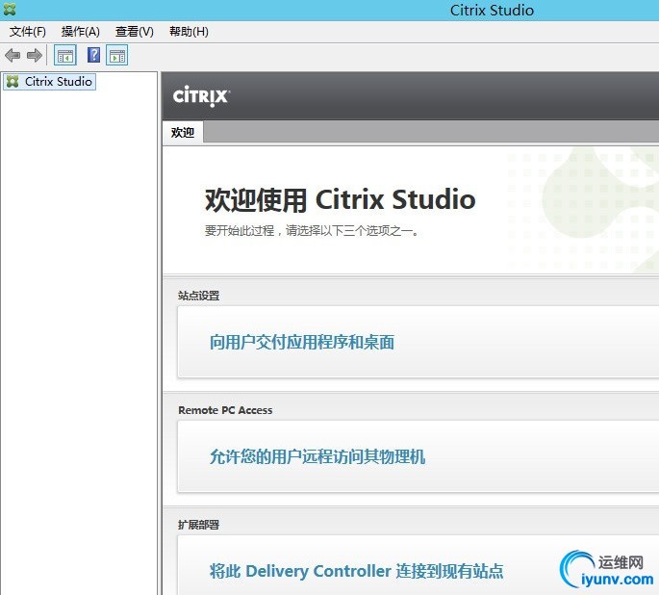Click 允许您的用户远程访问其物理机 link
The height and width of the screenshot is (595, 659).
click(317, 456)
